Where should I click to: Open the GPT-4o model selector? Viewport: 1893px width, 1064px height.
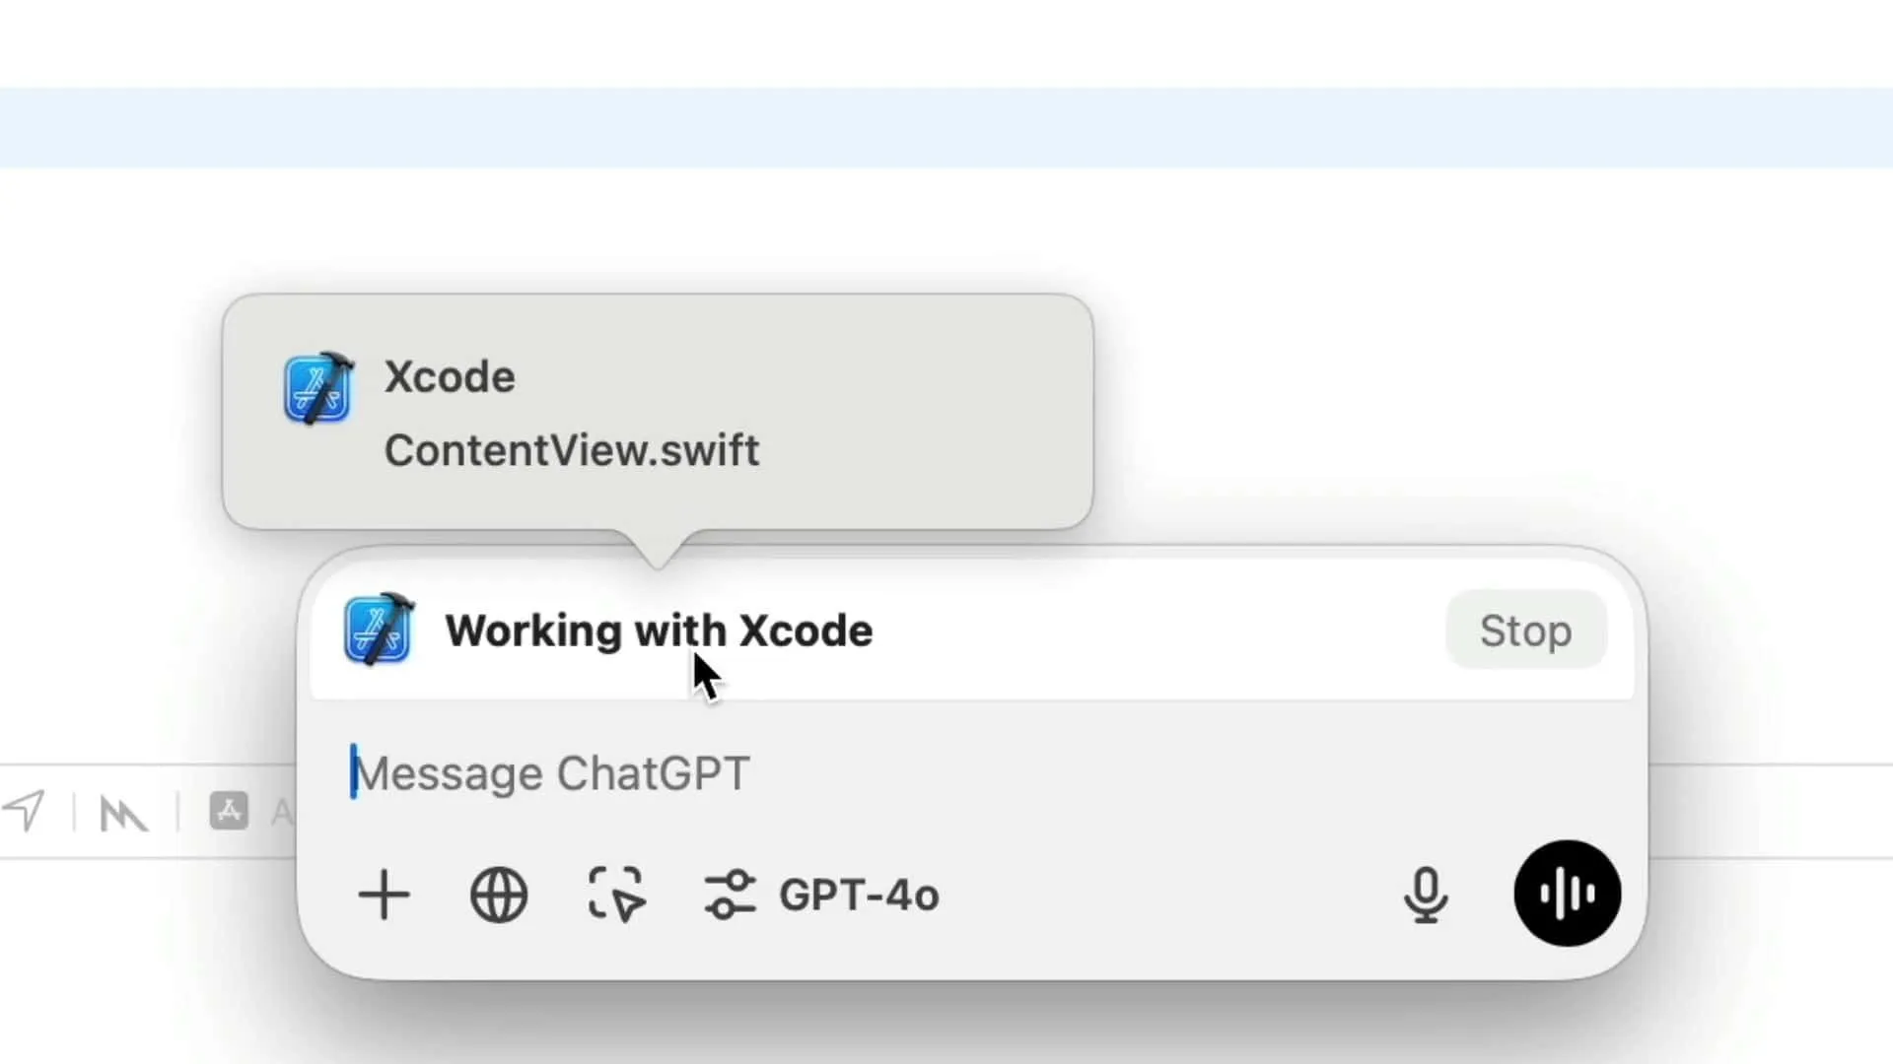pos(859,895)
